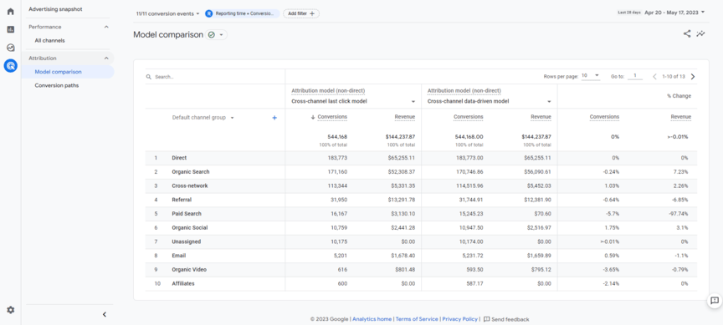Sort by % Change Revenue header
Image resolution: width=723 pixels, height=325 pixels.
tap(681, 117)
